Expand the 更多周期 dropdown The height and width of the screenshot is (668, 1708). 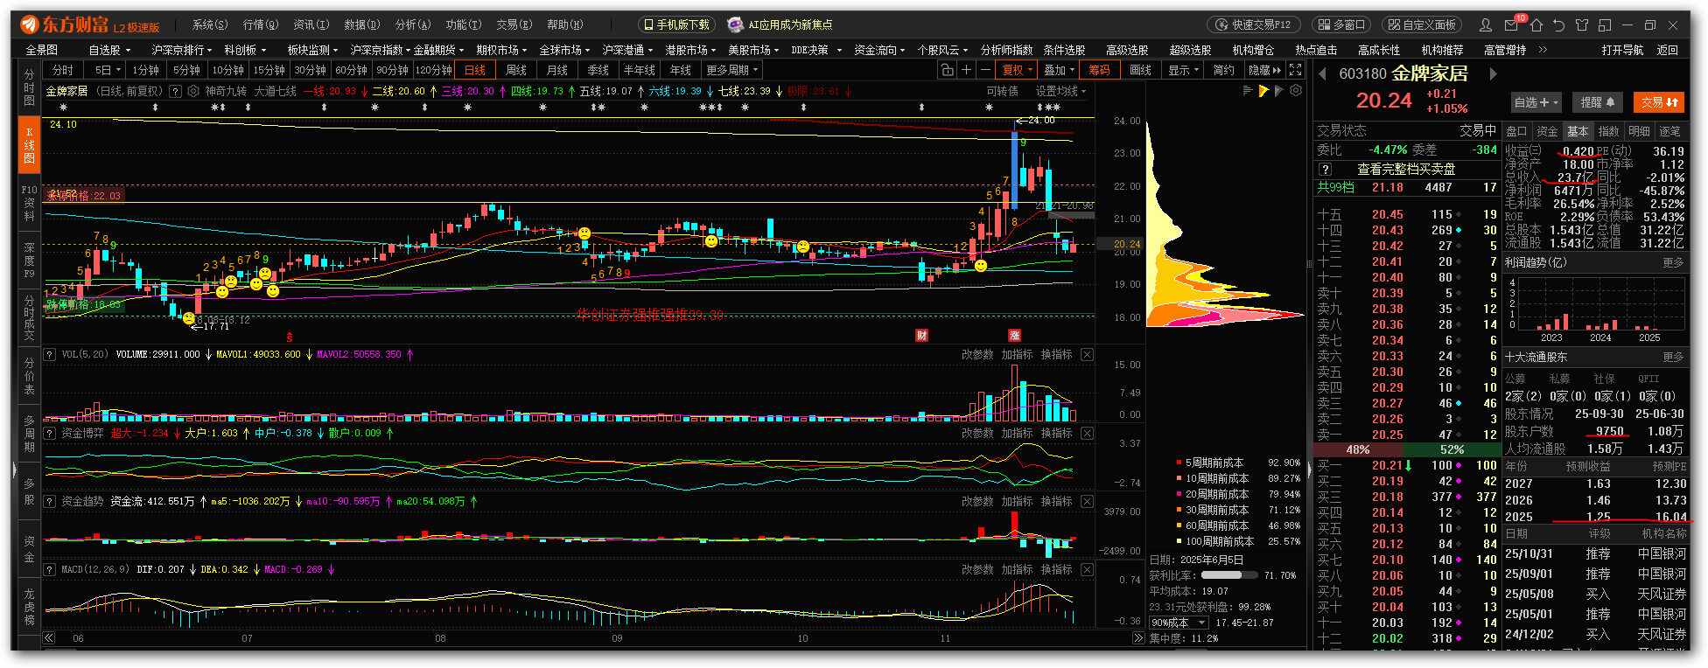731,70
